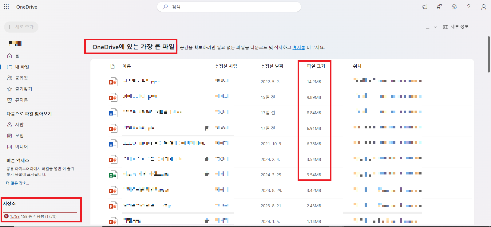Click the 8.84MB size cell

click(314, 113)
